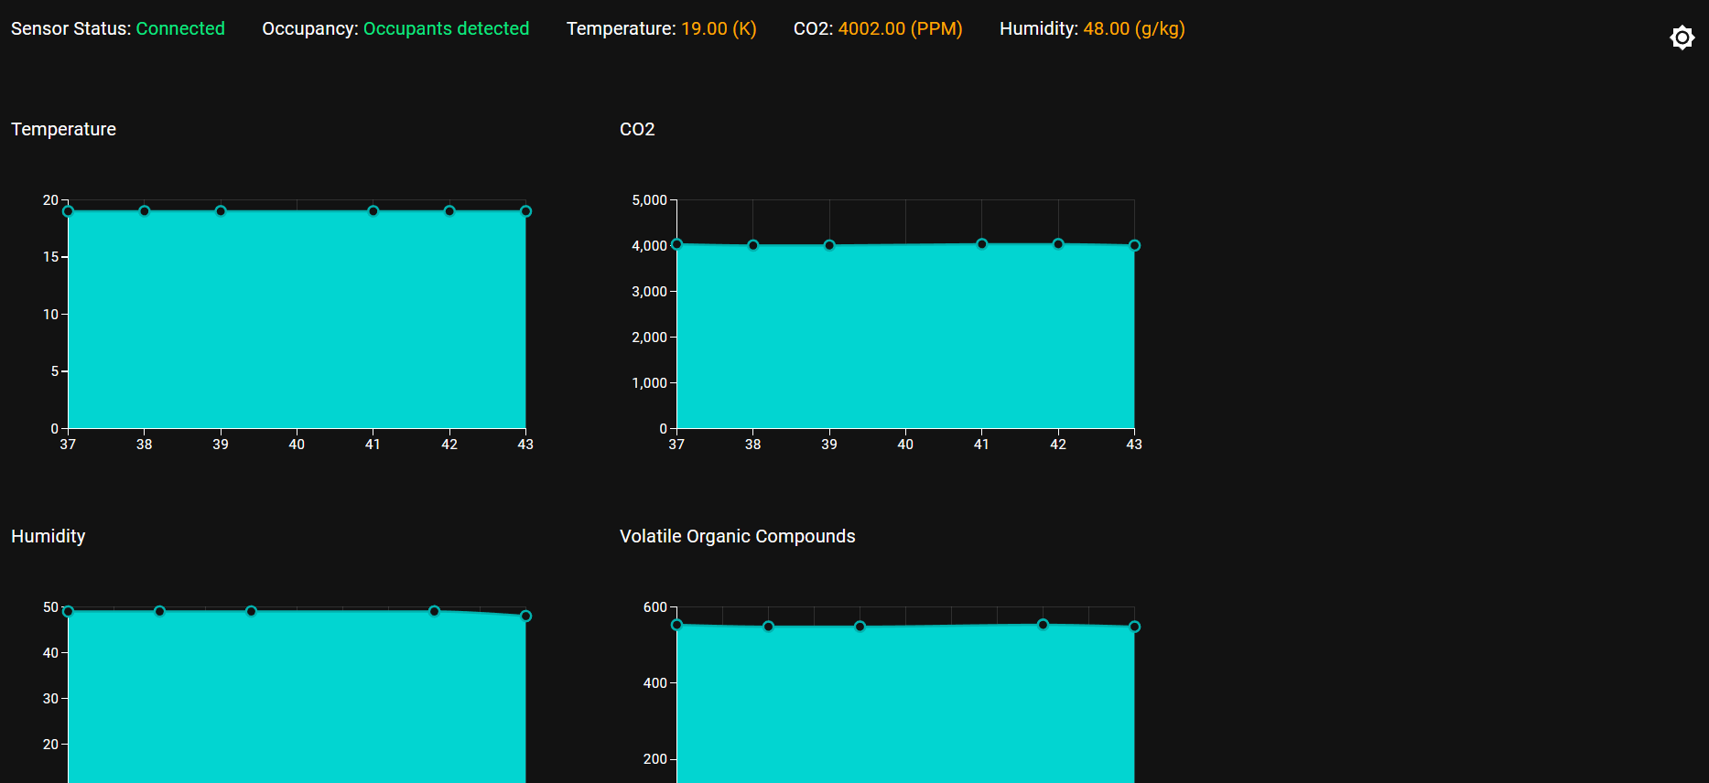
Task: Click the 'Humidity' chart heading
Action: pyautogui.click(x=48, y=536)
